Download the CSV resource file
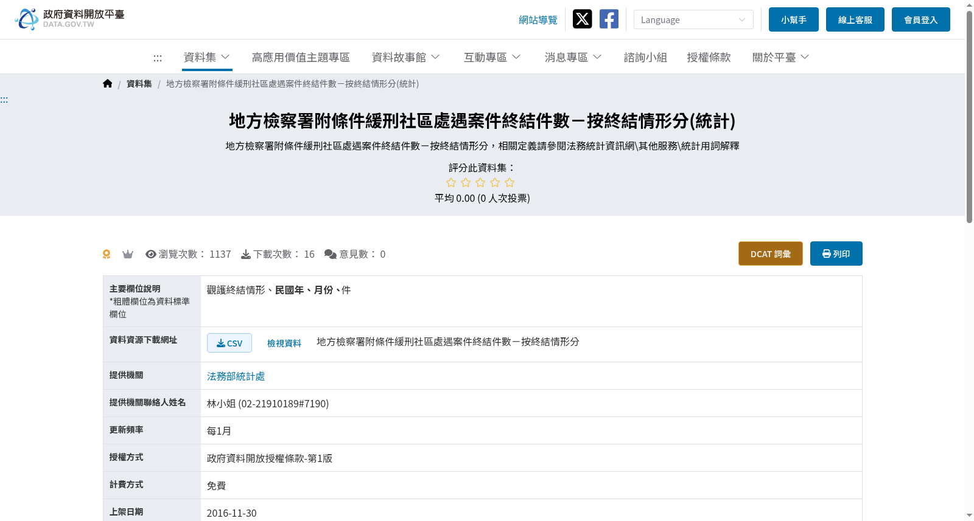The height and width of the screenshot is (521, 974). pos(229,343)
